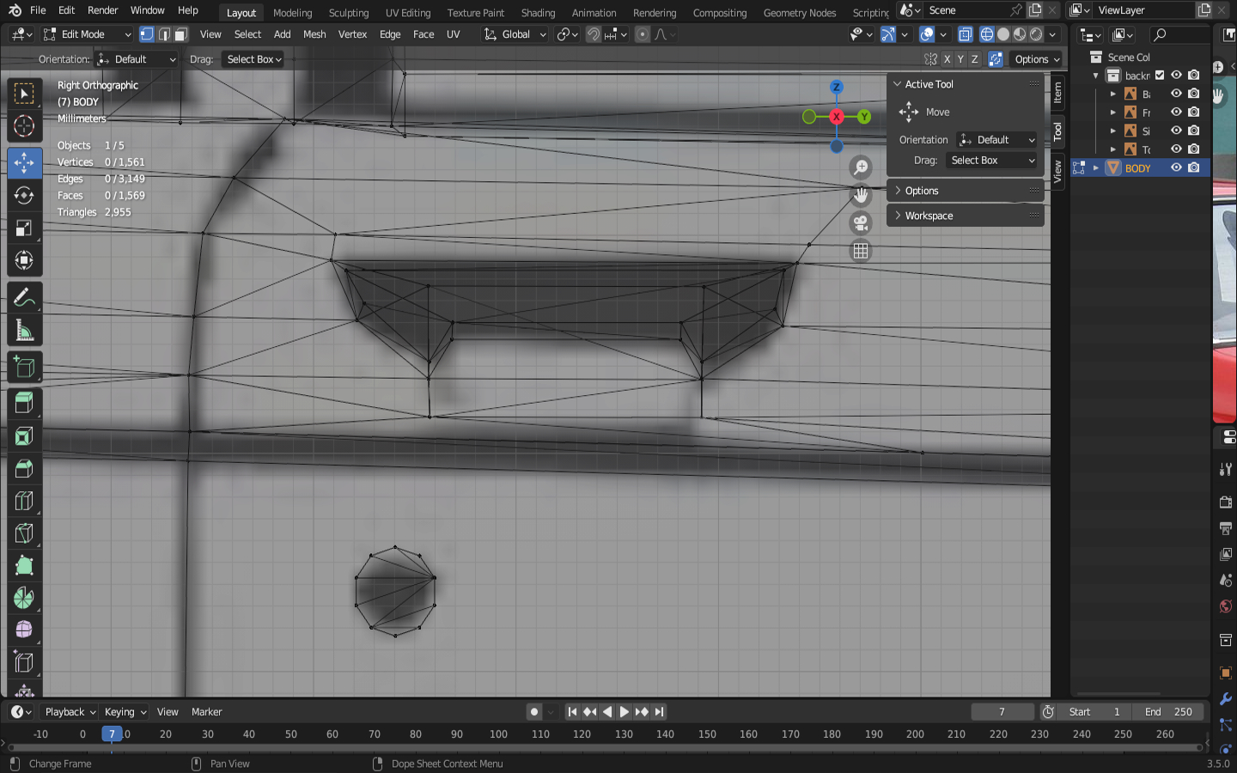The image size is (1237, 773).
Task: Activate the Rotate tool
Action: (x=24, y=196)
